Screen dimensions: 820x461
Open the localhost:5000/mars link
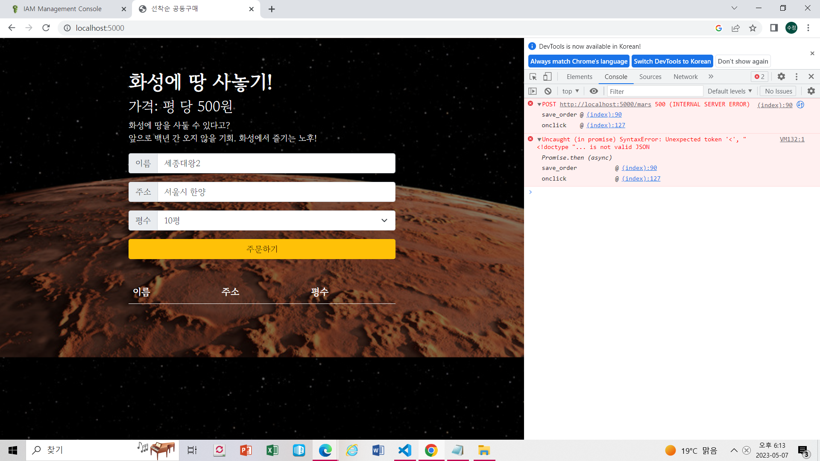click(605, 105)
